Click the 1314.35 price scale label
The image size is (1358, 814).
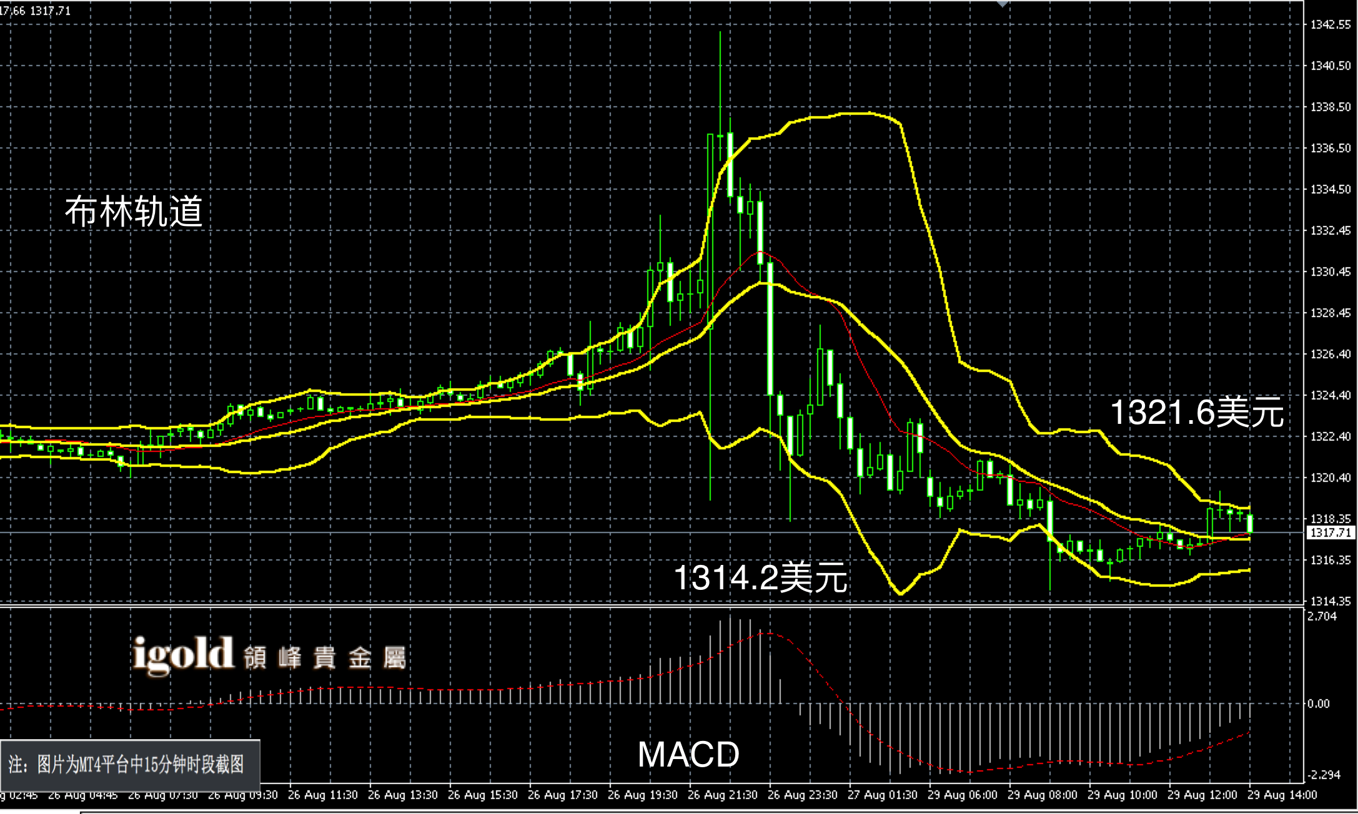1330,601
